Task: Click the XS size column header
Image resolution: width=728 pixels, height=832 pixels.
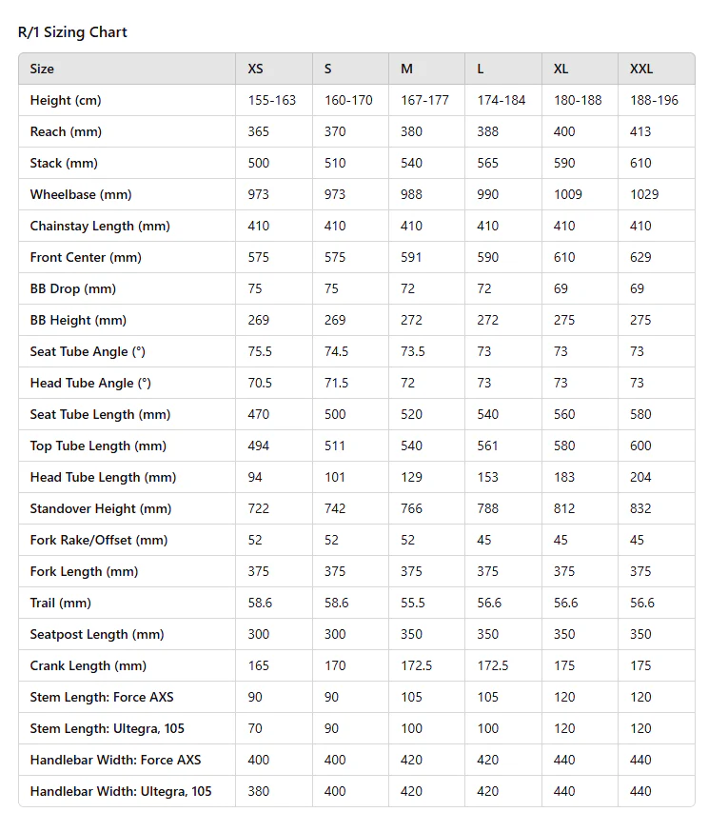Action: 255,69
